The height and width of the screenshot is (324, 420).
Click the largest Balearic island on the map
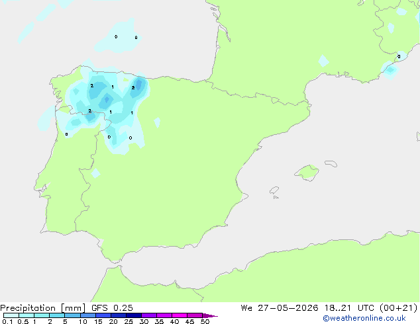click(x=307, y=173)
